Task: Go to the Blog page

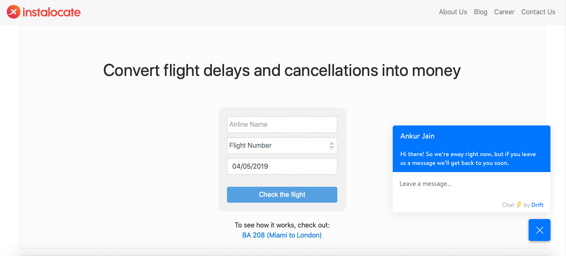Action: point(480,12)
